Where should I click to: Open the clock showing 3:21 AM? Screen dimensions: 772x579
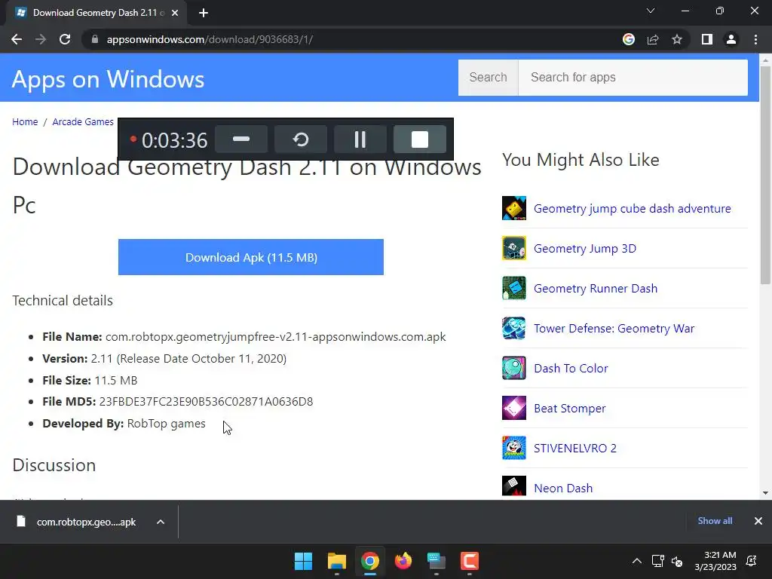(x=715, y=561)
